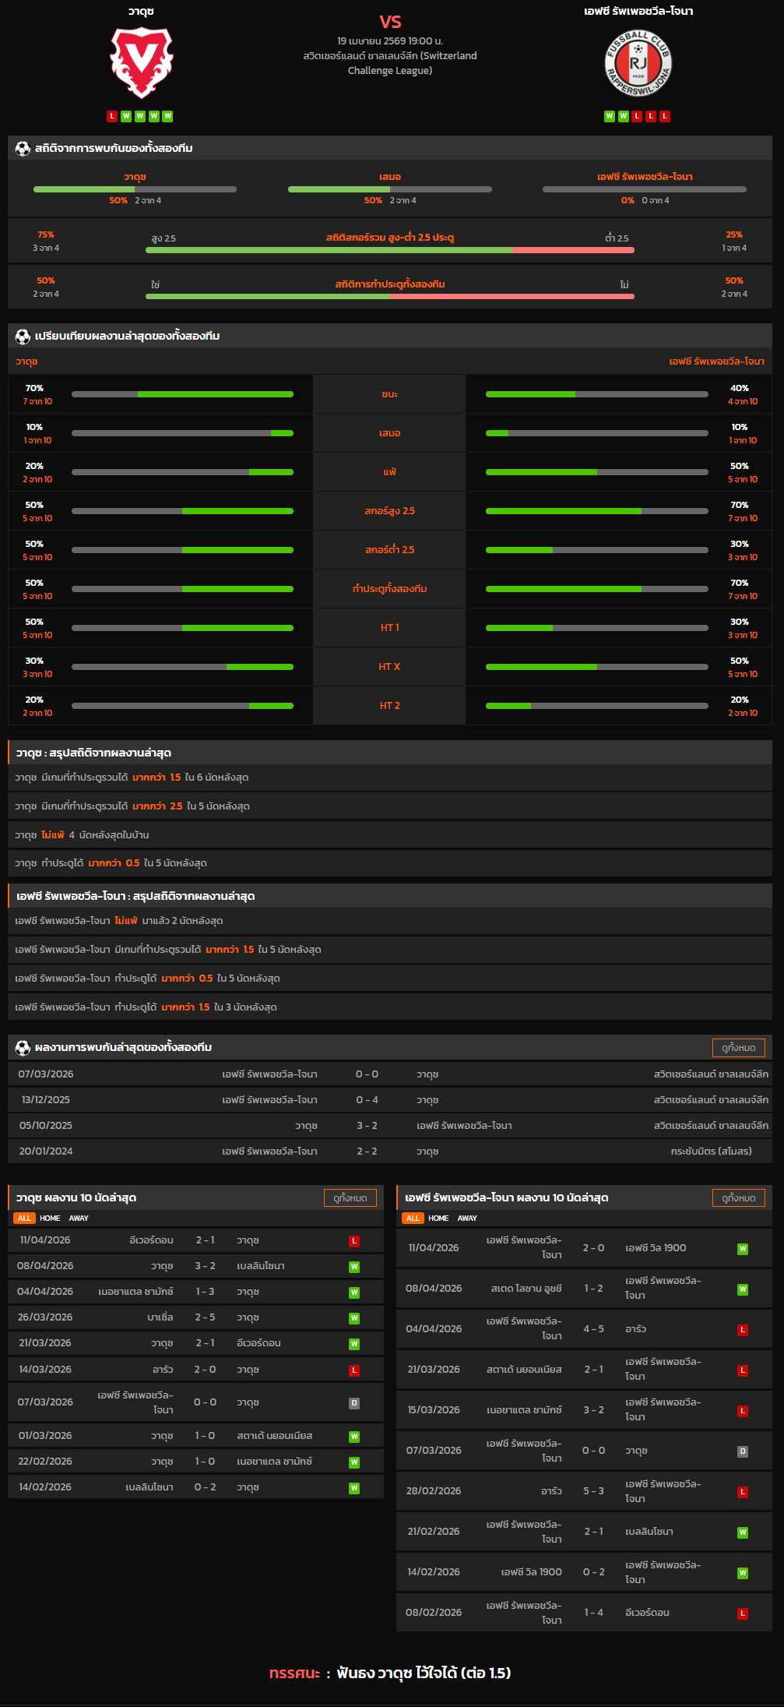The width and height of the screenshot is (784, 1707).
Task: Click first red L form badge under Vaduz logo
Action: pyautogui.click(x=112, y=116)
